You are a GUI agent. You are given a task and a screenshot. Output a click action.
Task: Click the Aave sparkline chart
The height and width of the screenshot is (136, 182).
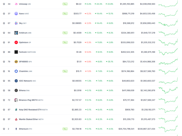pos(168,14)
